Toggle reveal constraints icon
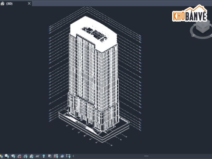 (68, 156)
